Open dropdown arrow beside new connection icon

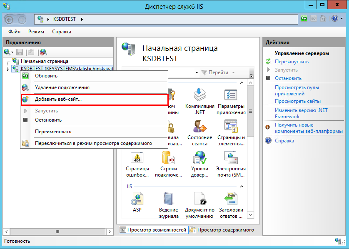pos(12,52)
